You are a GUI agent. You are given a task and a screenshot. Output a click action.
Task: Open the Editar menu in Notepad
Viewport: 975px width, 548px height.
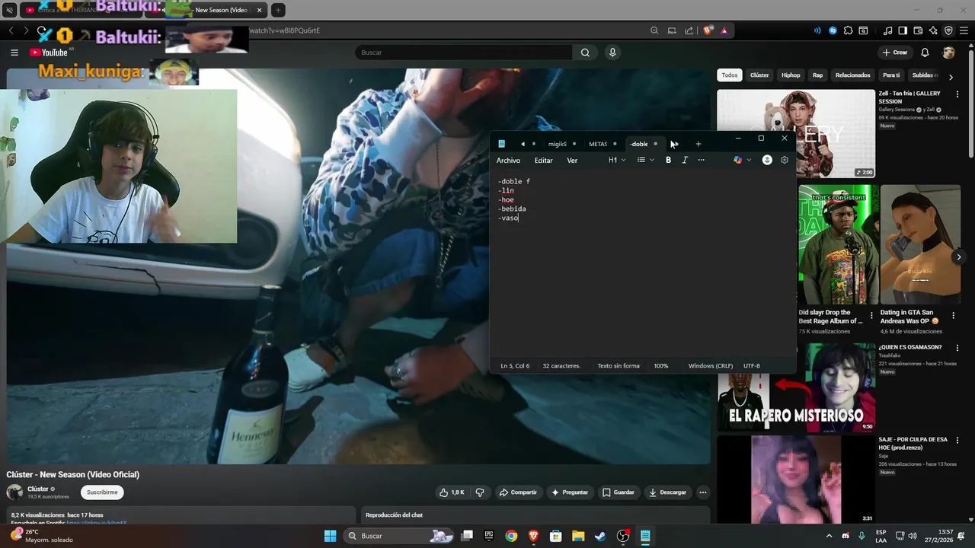pos(543,161)
